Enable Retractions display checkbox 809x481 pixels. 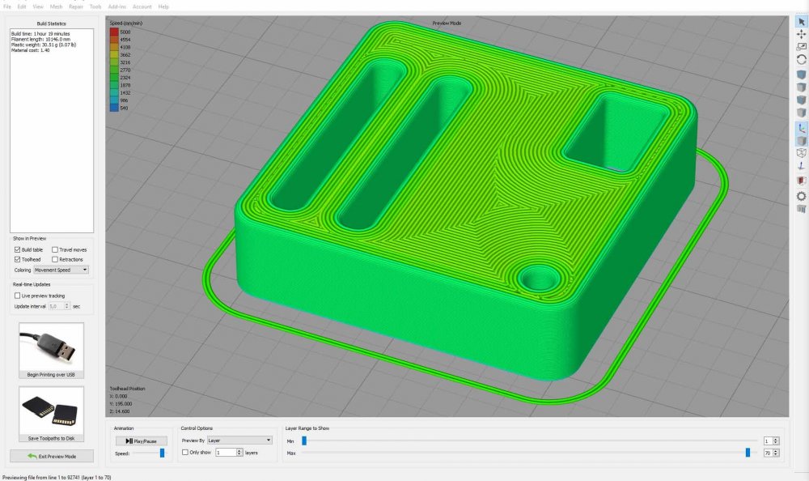(x=55, y=260)
